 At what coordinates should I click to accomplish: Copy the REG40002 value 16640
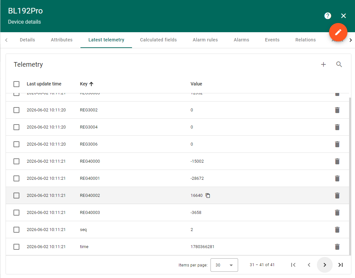pos(208,196)
